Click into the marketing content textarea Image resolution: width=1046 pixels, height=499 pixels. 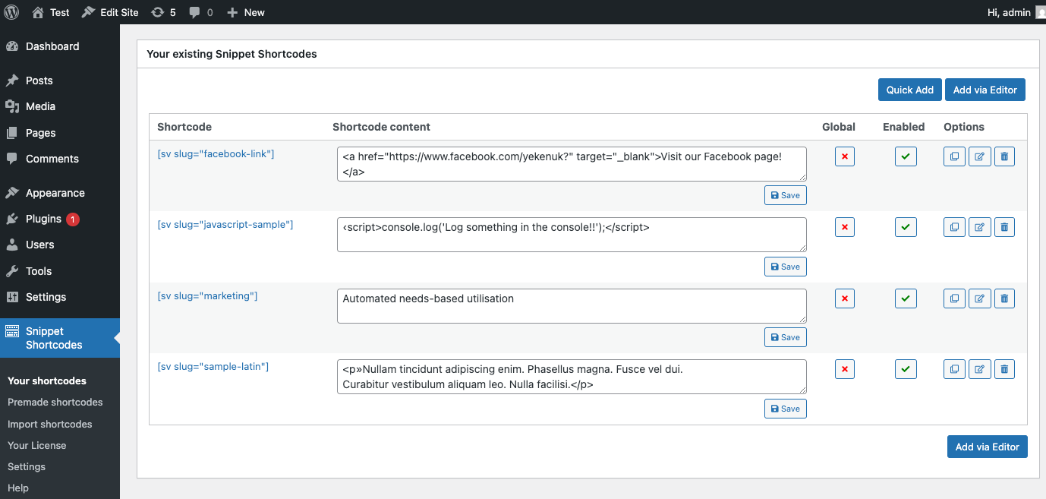572,305
